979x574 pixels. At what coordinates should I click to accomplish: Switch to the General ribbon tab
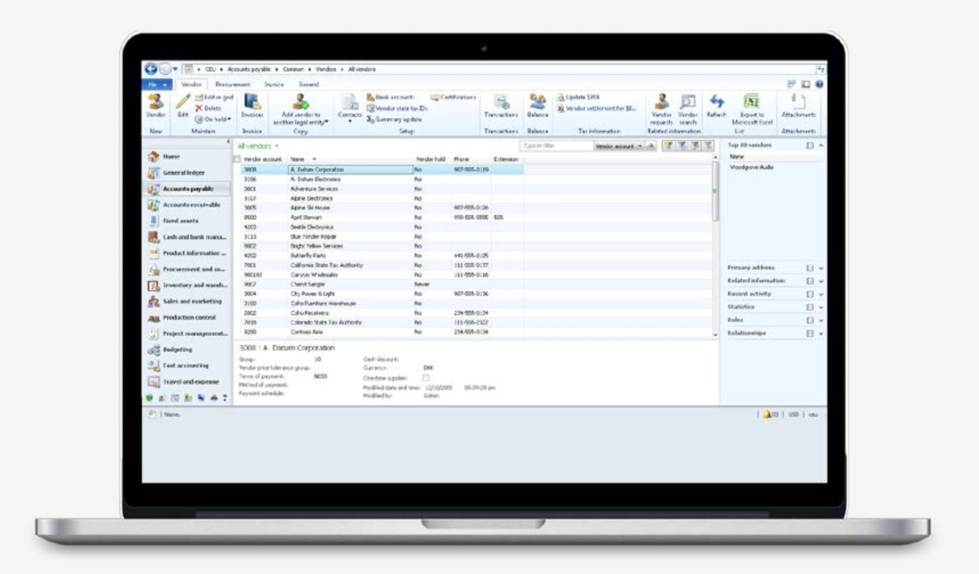click(x=309, y=84)
